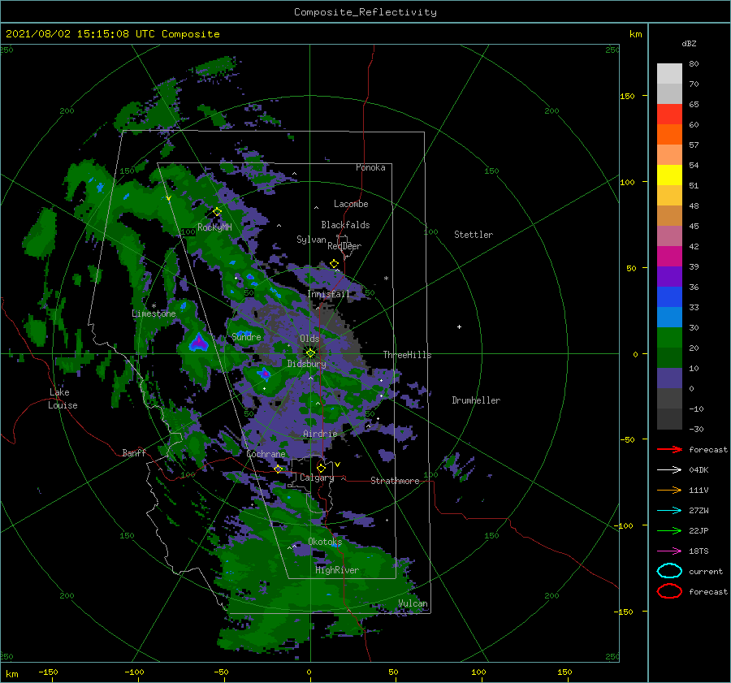Viewport: 731px width, 683px height.
Task: Click the Calgary city label
Action: pos(317,478)
